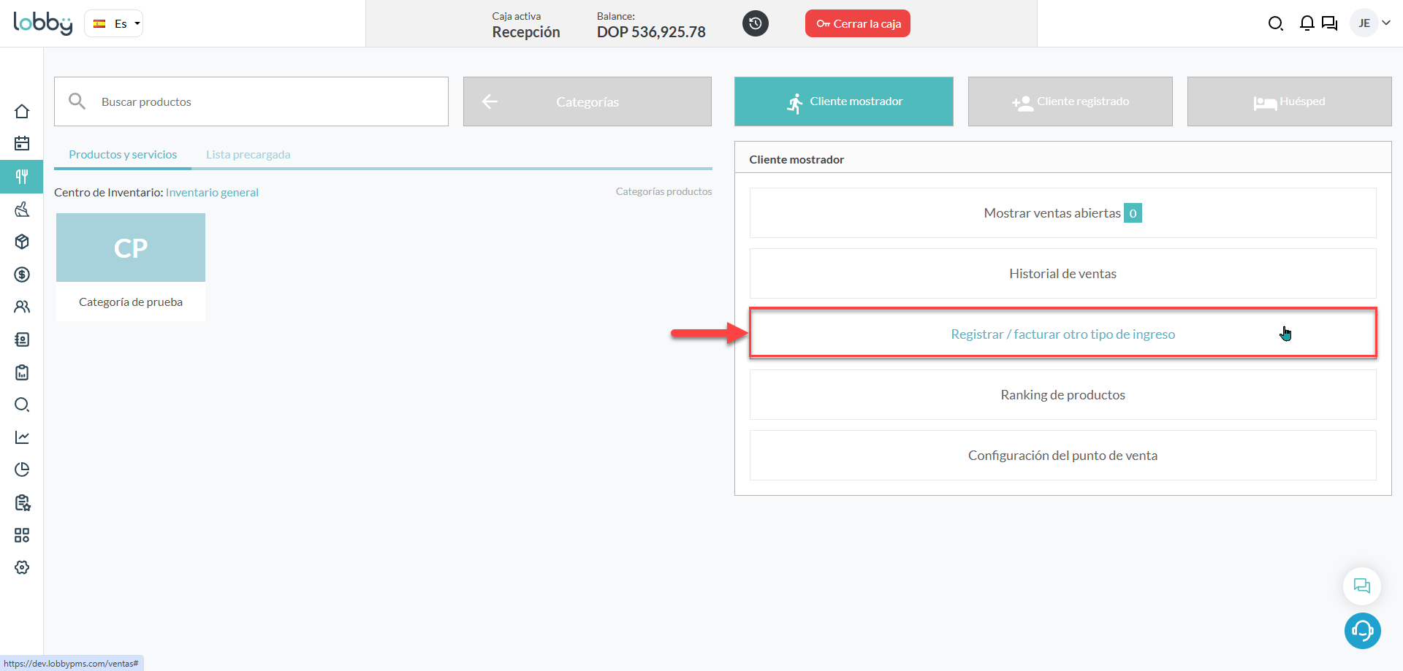Switch to Productos y servicios tab
Image resolution: width=1403 pixels, height=671 pixels.
[x=123, y=155]
